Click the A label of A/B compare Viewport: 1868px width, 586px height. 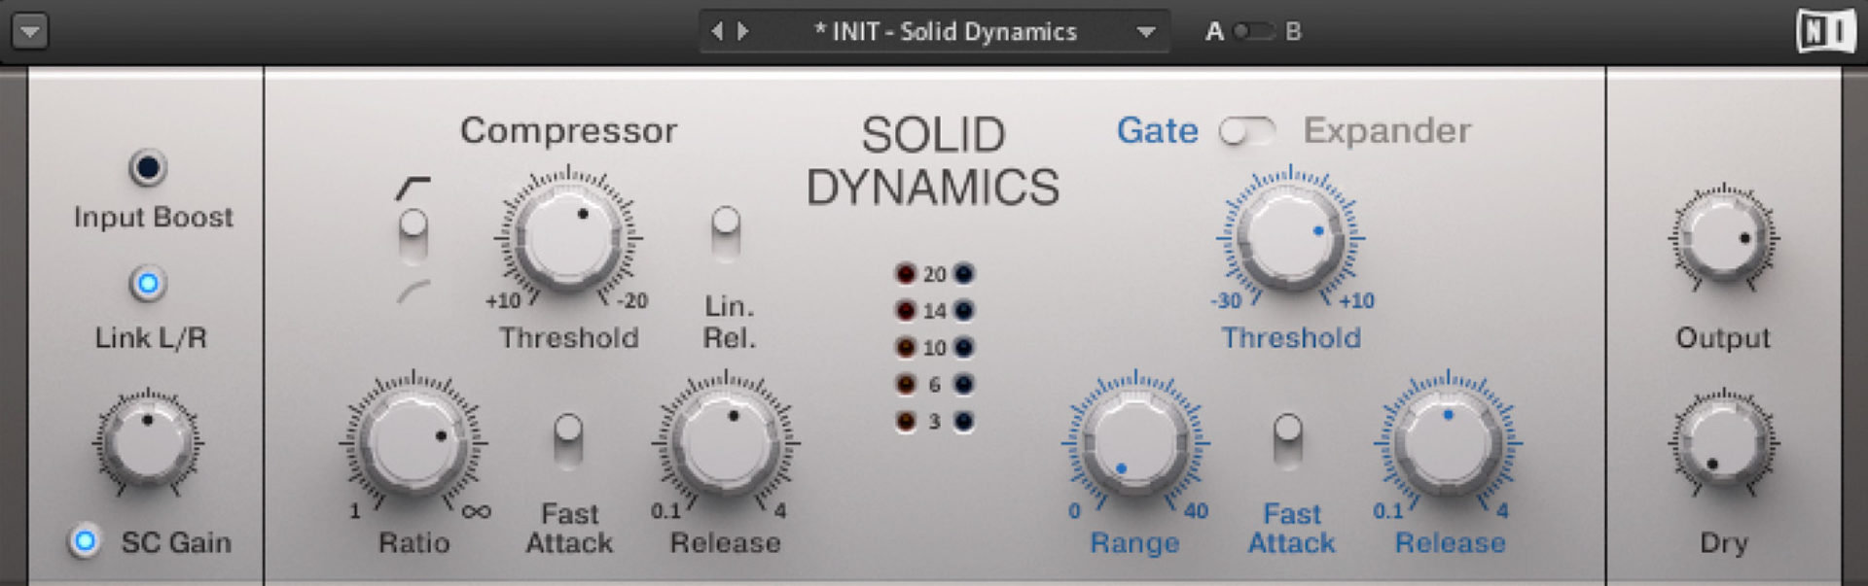1214,32
